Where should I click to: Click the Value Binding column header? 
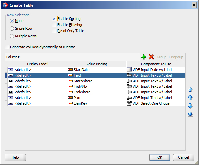[x=97, y=64]
